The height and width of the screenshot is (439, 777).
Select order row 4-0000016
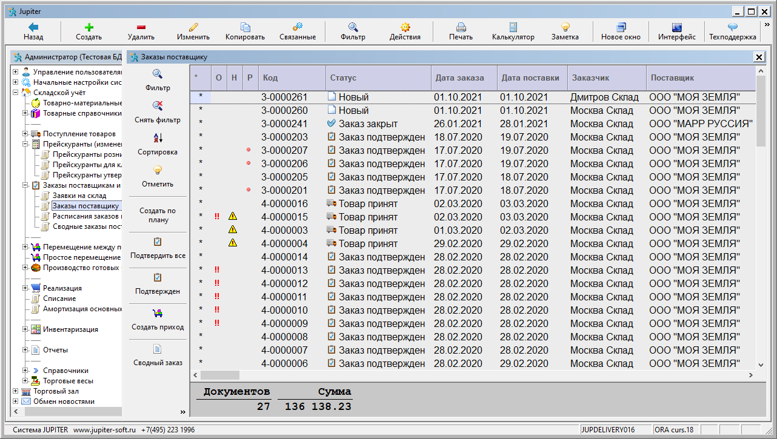(473, 203)
